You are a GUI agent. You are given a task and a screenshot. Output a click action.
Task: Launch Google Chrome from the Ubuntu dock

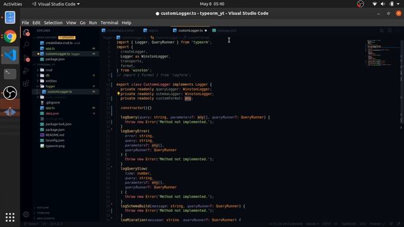[10, 37]
